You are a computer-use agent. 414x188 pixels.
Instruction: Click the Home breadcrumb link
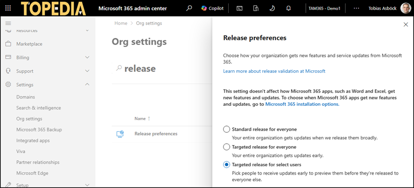click(121, 23)
